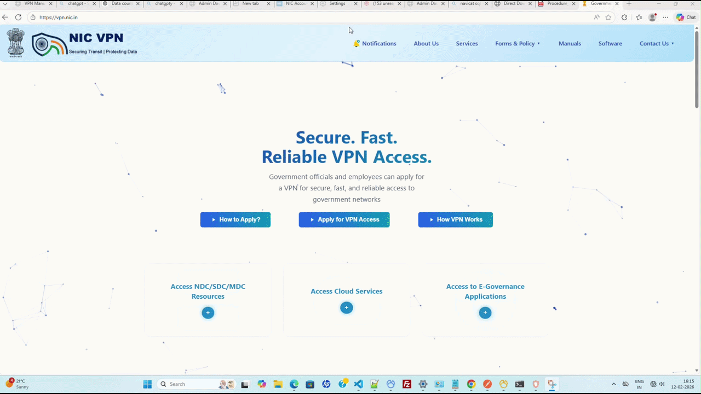This screenshot has height=394, width=701.
Task: Select Services in the navigation menu
Action: pyautogui.click(x=467, y=43)
